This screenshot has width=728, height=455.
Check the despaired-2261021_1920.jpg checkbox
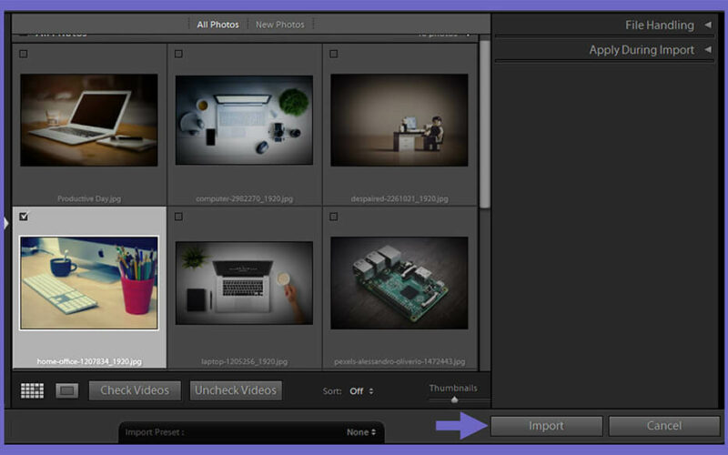pyautogui.click(x=333, y=54)
